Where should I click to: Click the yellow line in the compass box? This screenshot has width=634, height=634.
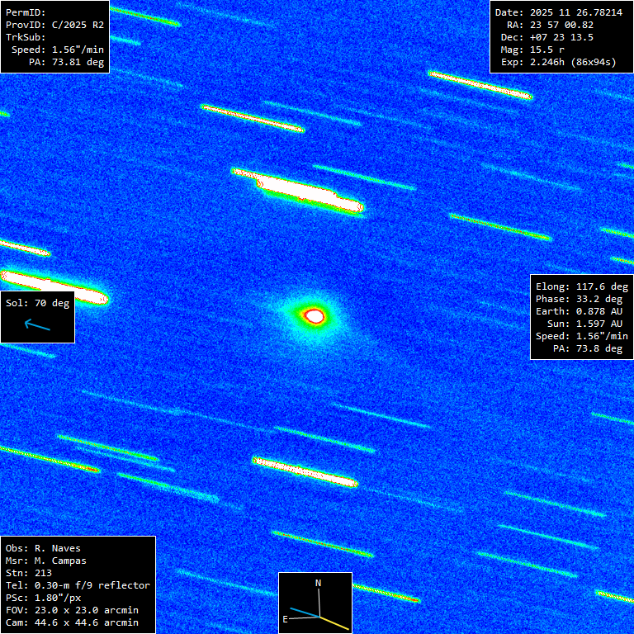(333, 622)
